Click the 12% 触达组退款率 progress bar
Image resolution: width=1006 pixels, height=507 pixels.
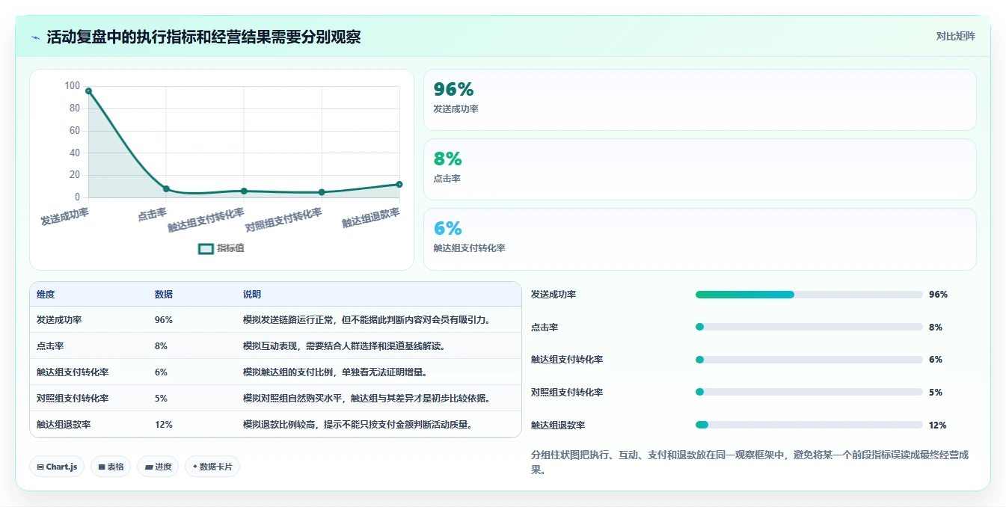click(809, 425)
